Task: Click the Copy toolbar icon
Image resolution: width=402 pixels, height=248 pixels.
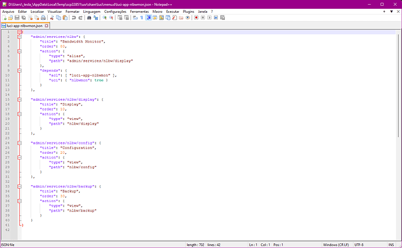Action: (58, 17)
